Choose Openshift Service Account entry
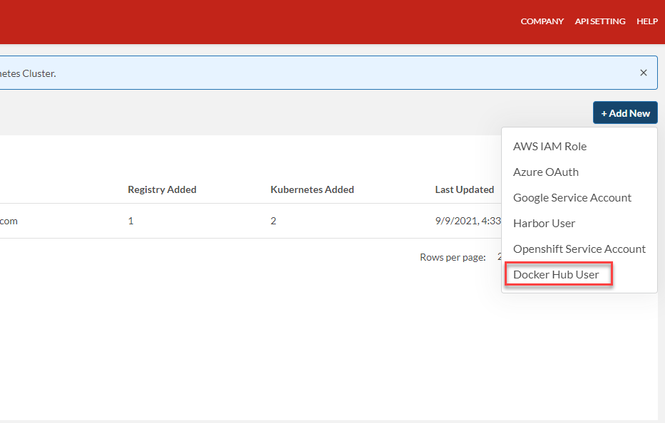This screenshot has width=665, height=423. pos(579,249)
